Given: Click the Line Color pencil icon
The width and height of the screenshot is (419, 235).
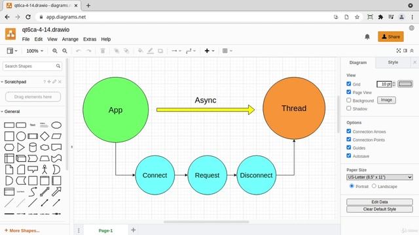Looking at the screenshot, I should [151, 51].
